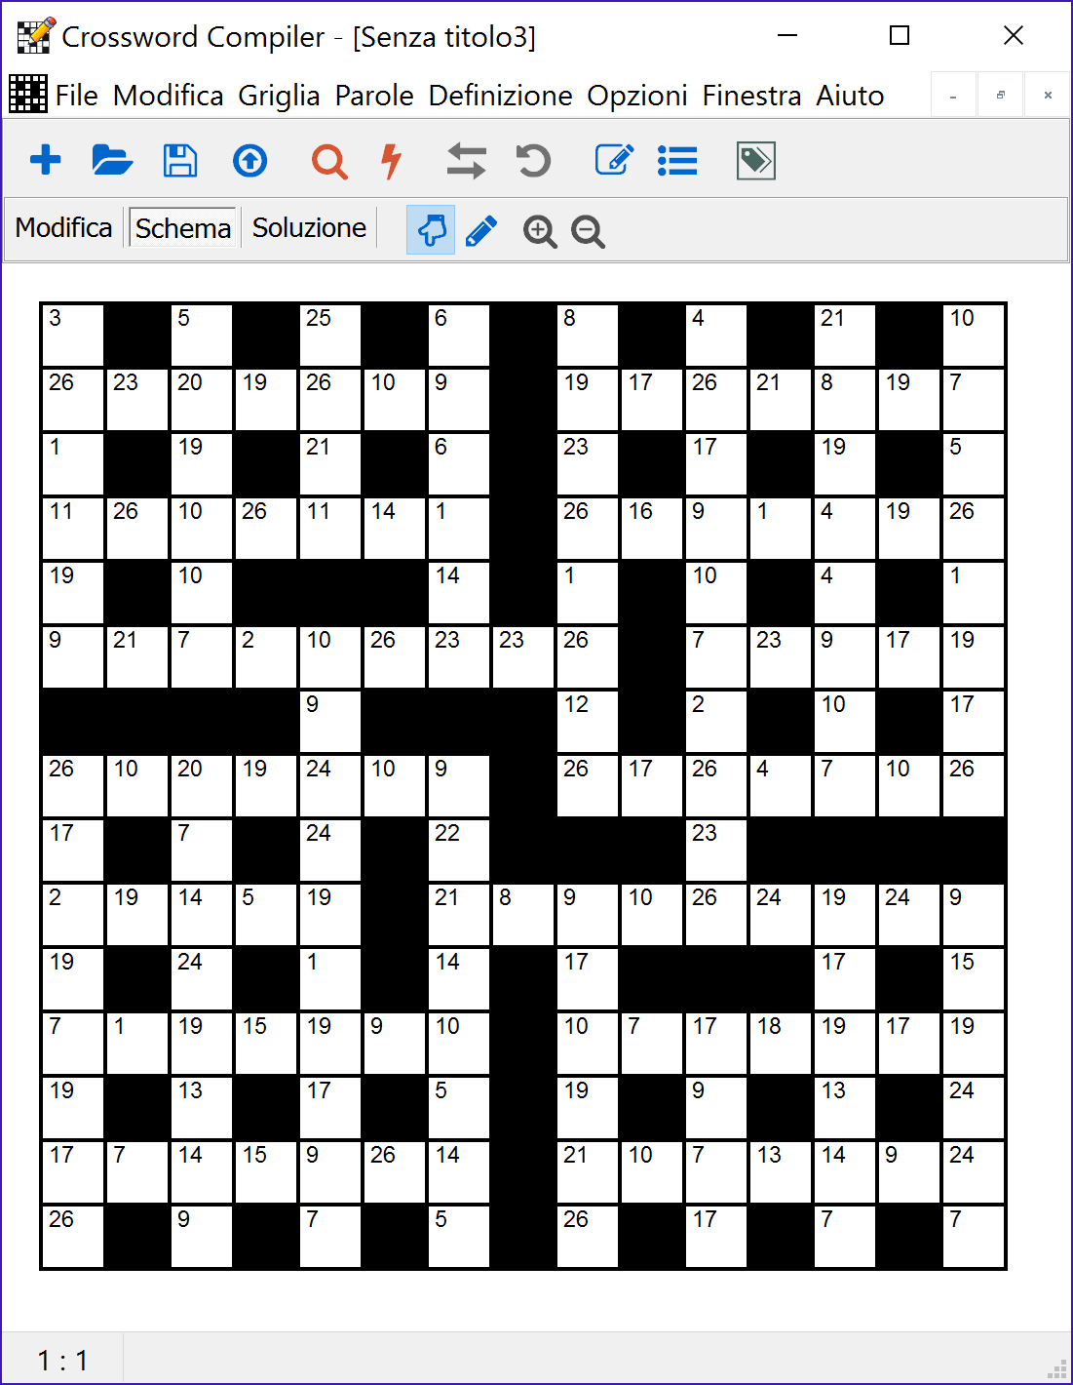The height and width of the screenshot is (1385, 1073).
Task: Open the Definizione menu
Action: coord(500,96)
